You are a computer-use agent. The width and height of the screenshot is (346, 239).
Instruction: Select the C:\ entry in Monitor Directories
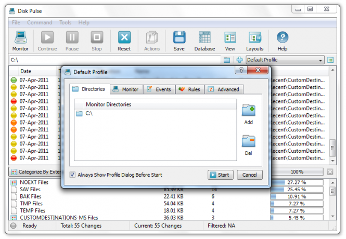pos(156,114)
